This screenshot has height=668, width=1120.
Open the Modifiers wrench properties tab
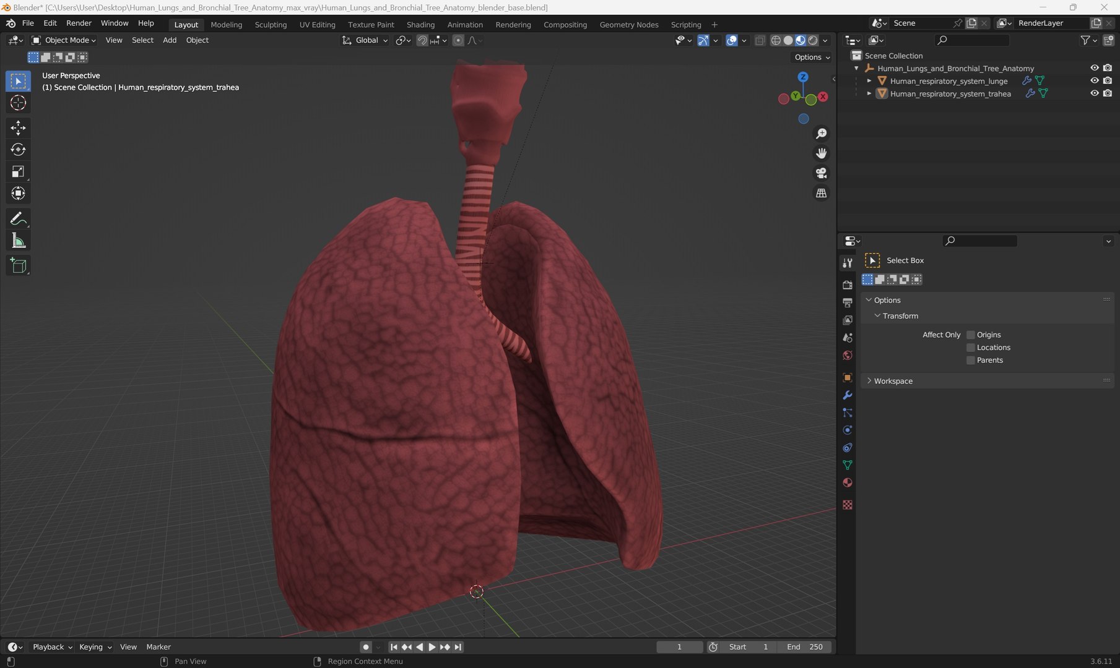[x=847, y=395]
